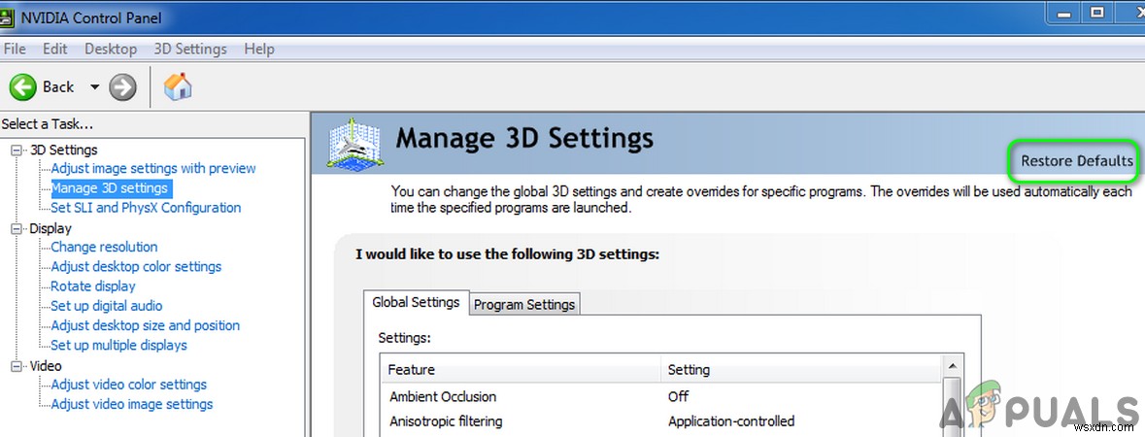This screenshot has width=1145, height=437.
Task: Switch to the Global Settings tab
Action: 417,302
